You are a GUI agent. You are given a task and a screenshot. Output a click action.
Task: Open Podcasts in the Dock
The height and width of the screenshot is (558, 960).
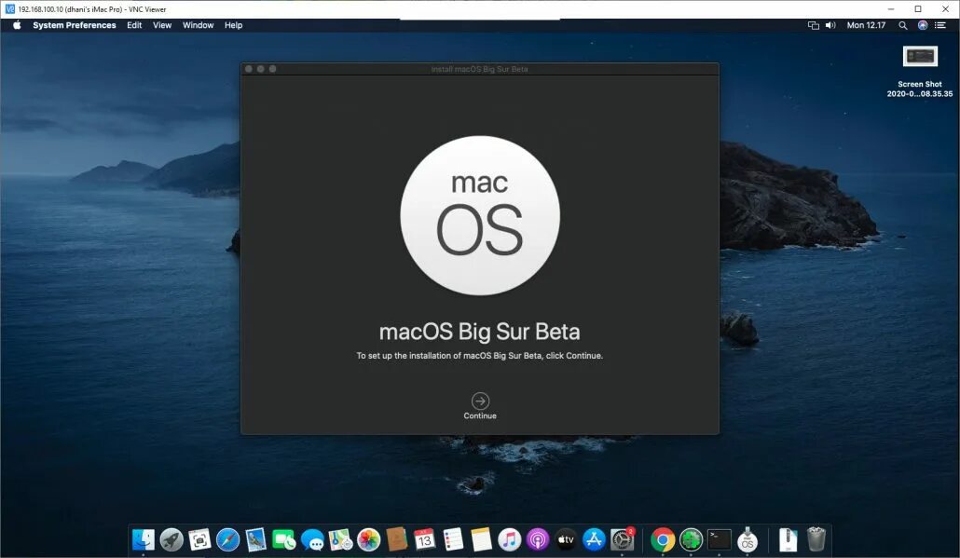click(x=538, y=539)
